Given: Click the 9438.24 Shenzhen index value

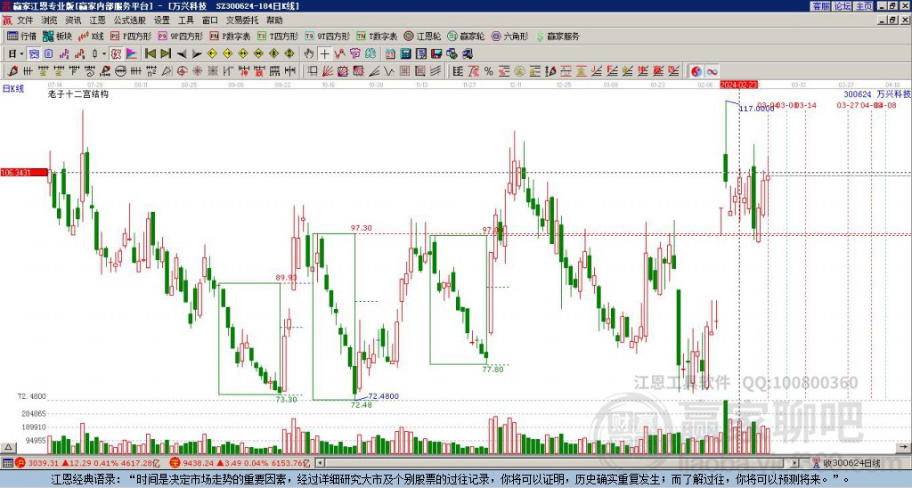Looking at the screenshot, I should [x=198, y=463].
